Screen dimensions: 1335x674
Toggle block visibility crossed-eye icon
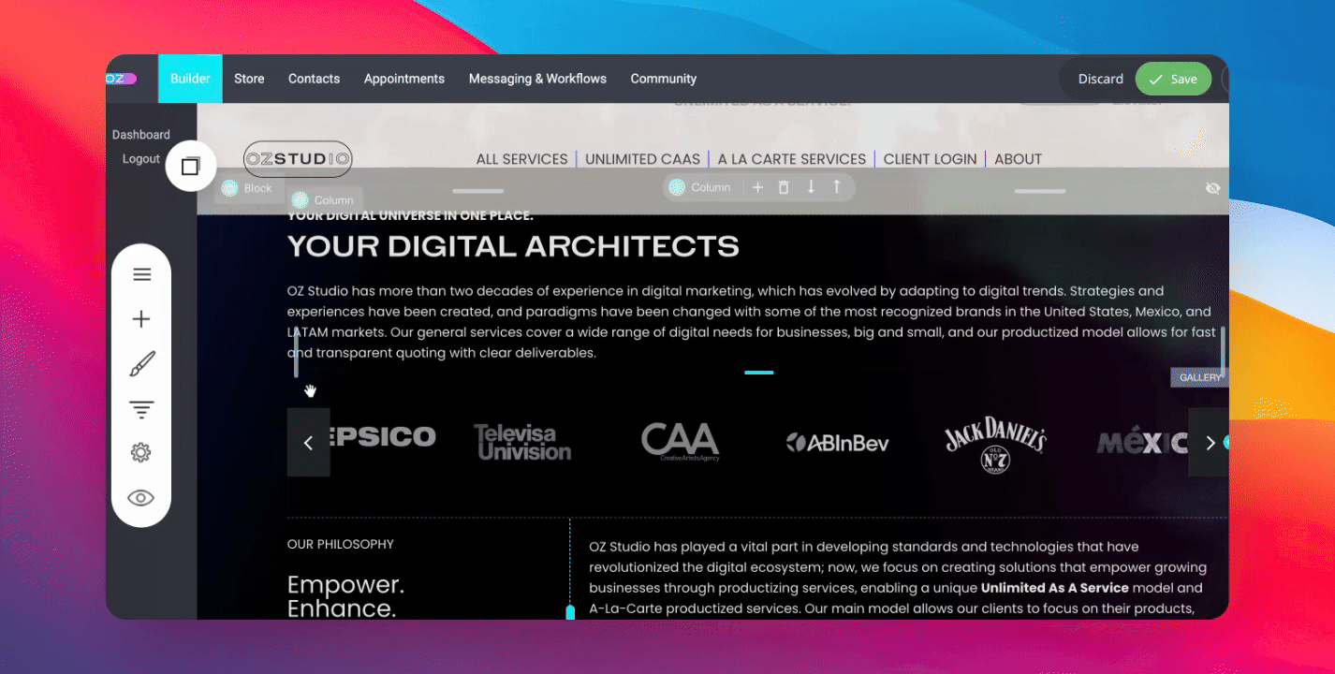click(1212, 188)
